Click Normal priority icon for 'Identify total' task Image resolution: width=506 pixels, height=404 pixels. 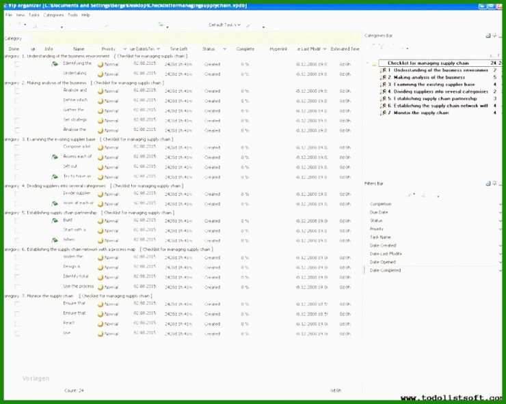click(x=101, y=277)
